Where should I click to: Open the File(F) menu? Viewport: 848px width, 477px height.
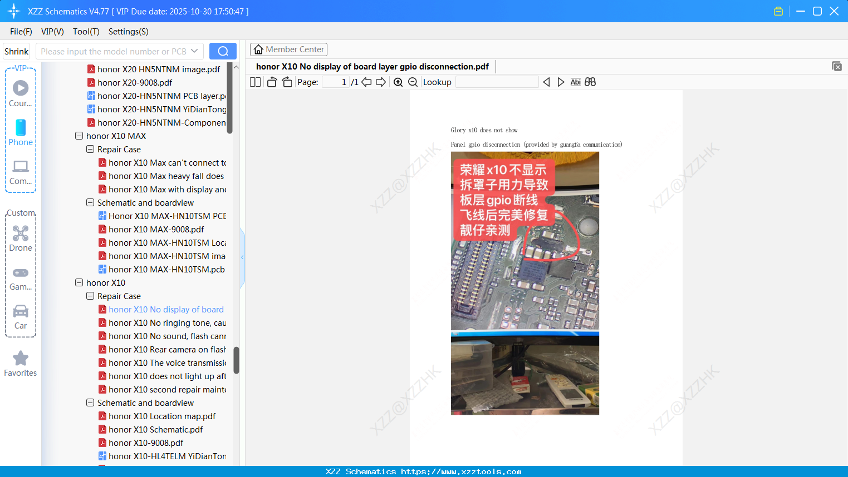click(x=21, y=32)
